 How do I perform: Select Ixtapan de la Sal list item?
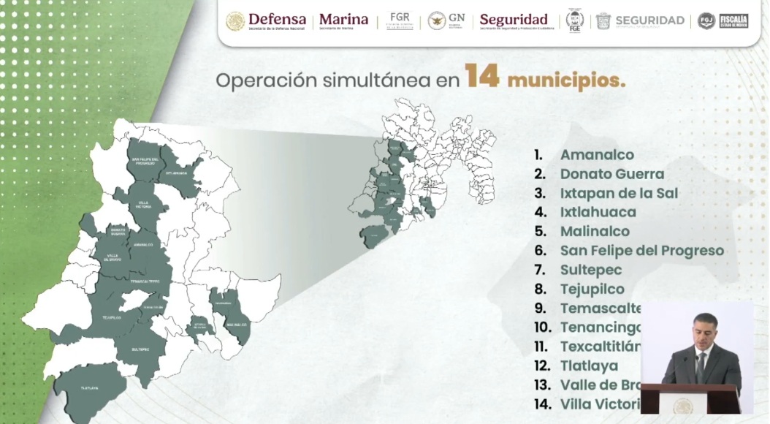[618, 193]
